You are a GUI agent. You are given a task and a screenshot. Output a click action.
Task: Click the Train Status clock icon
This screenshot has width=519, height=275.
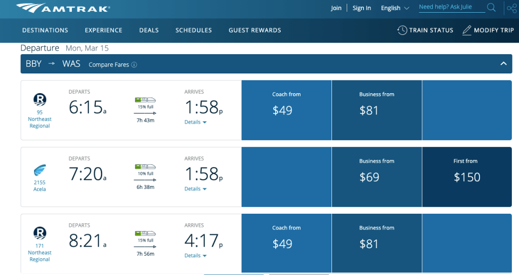pos(402,30)
